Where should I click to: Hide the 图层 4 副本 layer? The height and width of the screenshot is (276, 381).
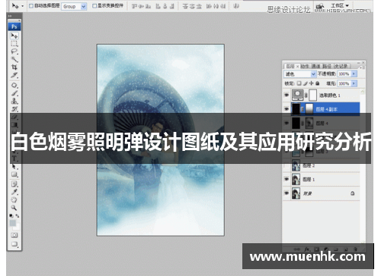click(x=287, y=109)
